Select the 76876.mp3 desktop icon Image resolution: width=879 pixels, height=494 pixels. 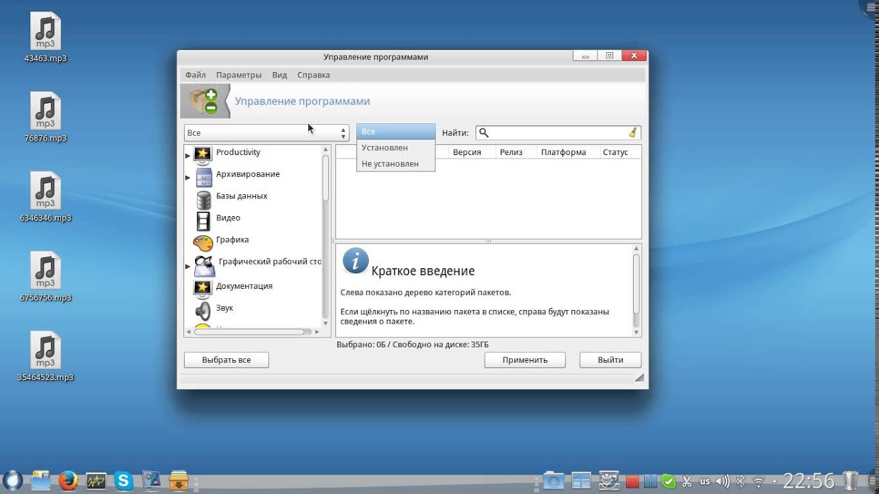pyautogui.click(x=45, y=118)
